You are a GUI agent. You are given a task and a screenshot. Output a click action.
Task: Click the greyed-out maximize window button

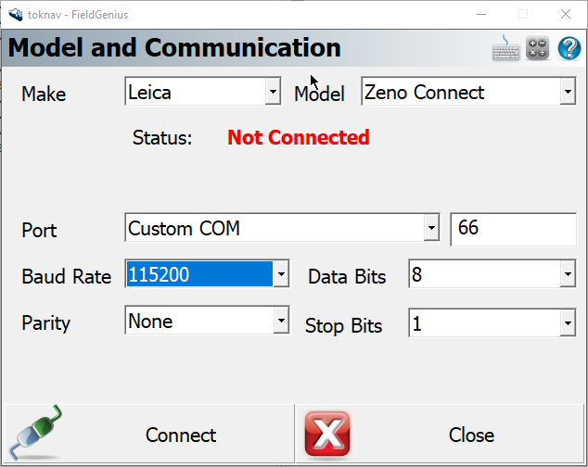pyautogui.click(x=523, y=14)
